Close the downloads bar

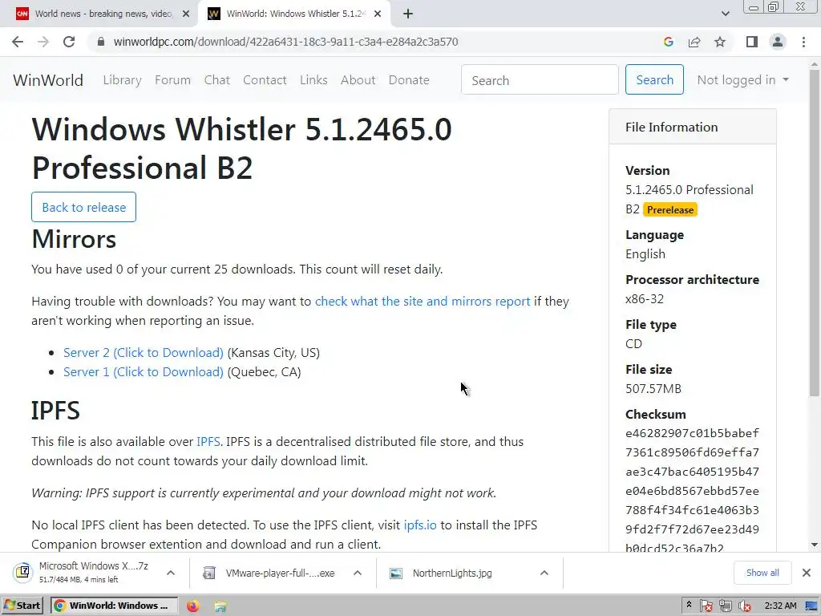(x=807, y=573)
